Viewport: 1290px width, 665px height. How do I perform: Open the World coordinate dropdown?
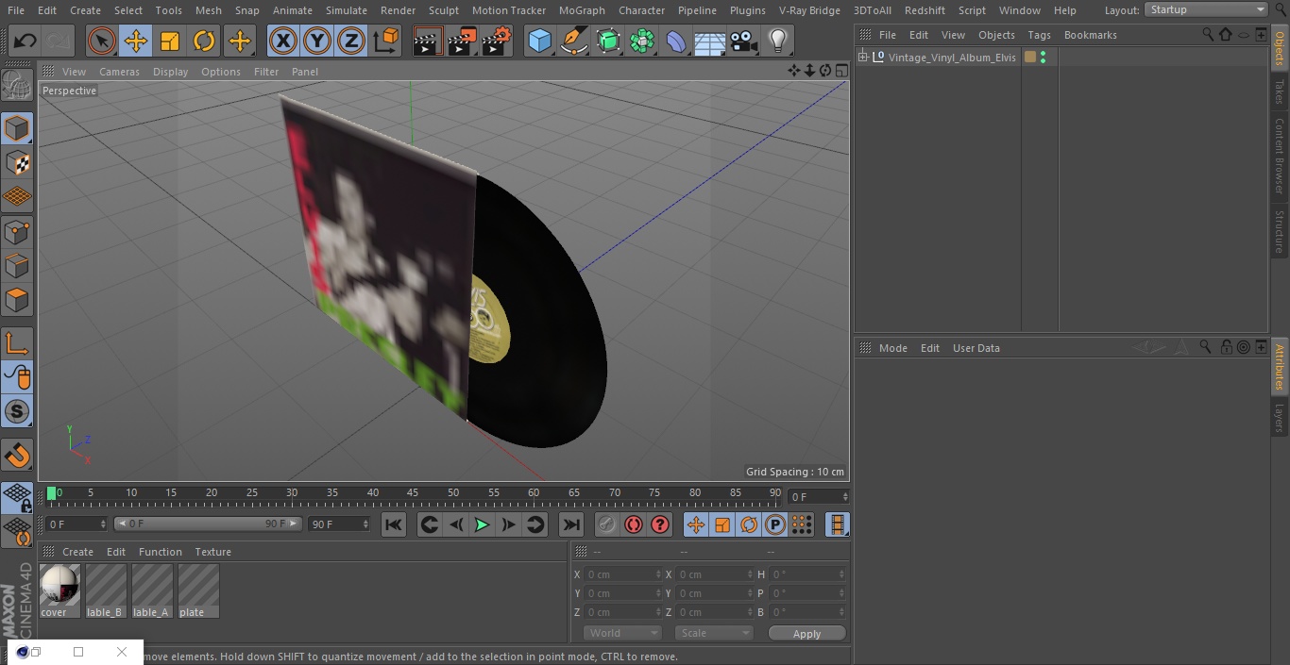point(622,633)
